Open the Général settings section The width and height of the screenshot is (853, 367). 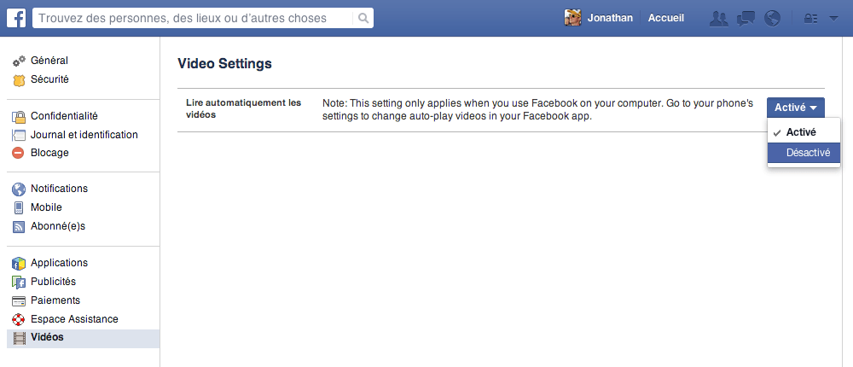tap(49, 61)
